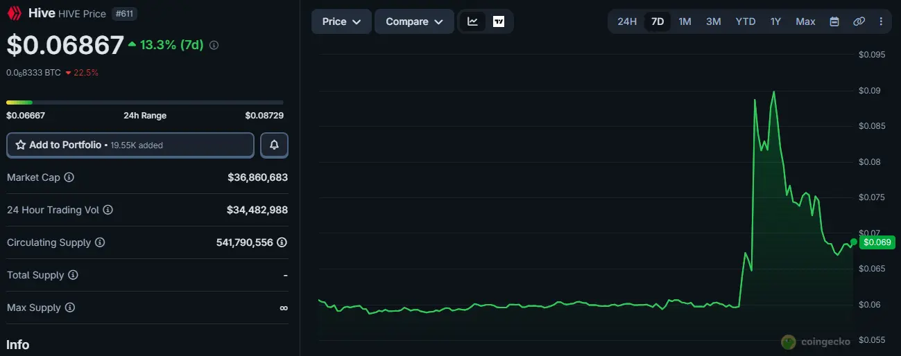The height and width of the screenshot is (356, 901).
Task: Click the ∞ max supply value
Action: (283, 308)
